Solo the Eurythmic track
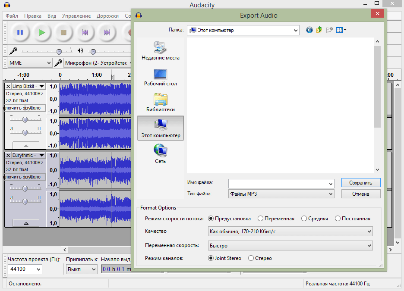This screenshot has height=291, width=404. point(35,177)
